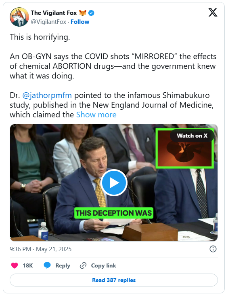This screenshot has width=226, height=295.
Task: Click the copy link chain icon
Action: pos(83,265)
